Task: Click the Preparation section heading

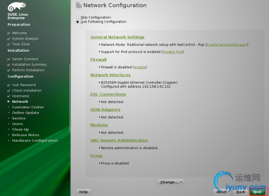Action: click(19, 25)
